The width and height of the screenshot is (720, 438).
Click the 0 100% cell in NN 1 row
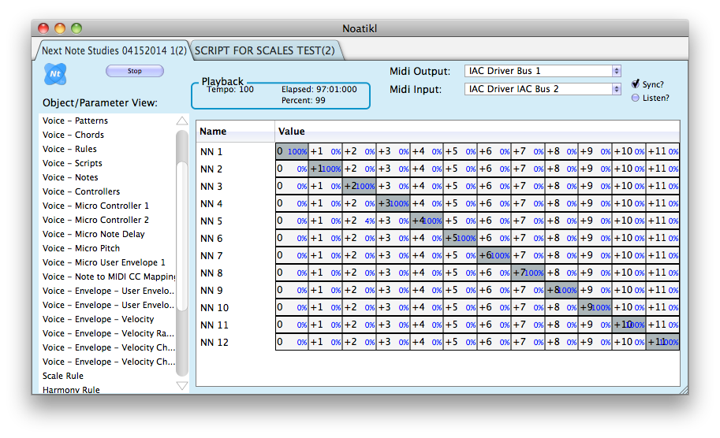pos(292,151)
